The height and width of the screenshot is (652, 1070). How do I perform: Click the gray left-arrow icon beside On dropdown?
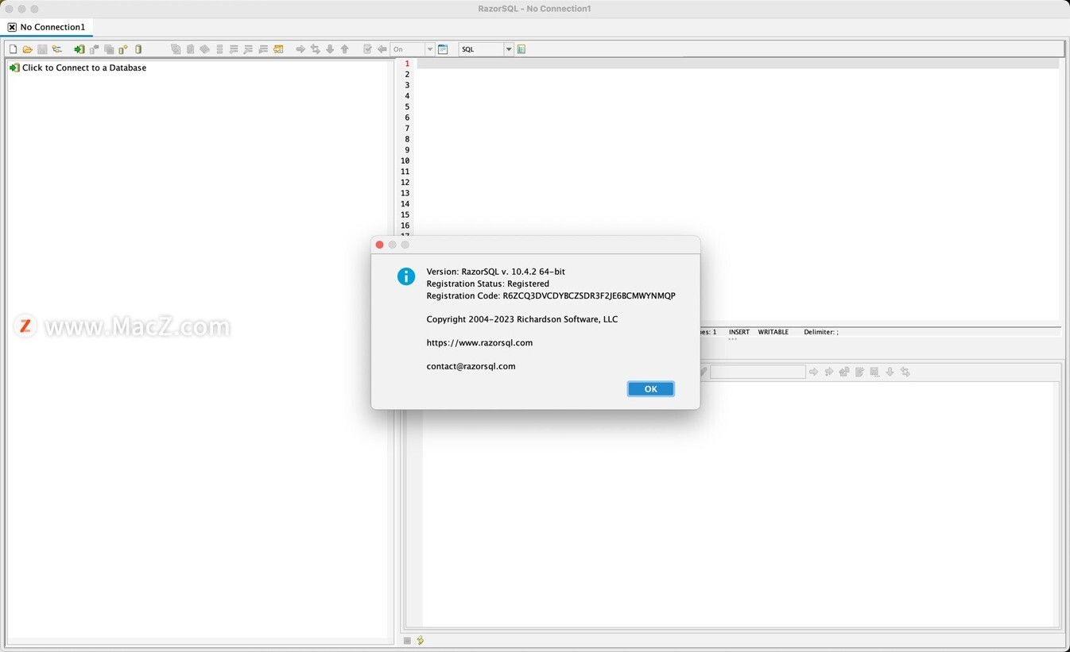382,49
